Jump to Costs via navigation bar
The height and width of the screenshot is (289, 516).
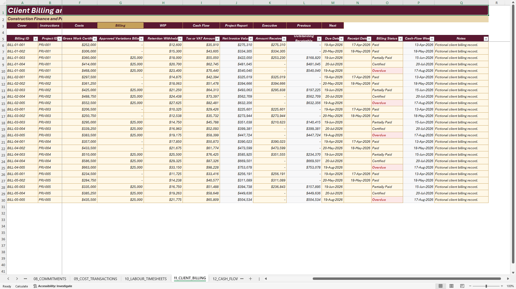tap(79, 26)
